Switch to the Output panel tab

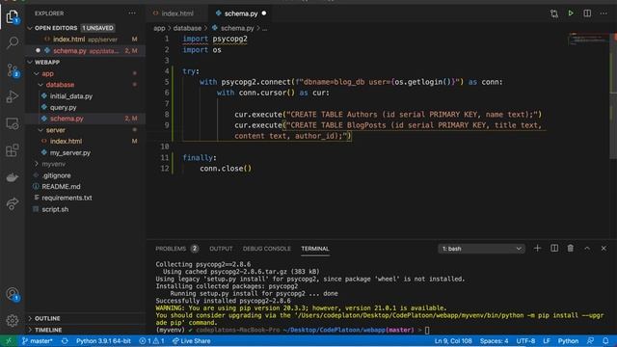tap(221, 249)
